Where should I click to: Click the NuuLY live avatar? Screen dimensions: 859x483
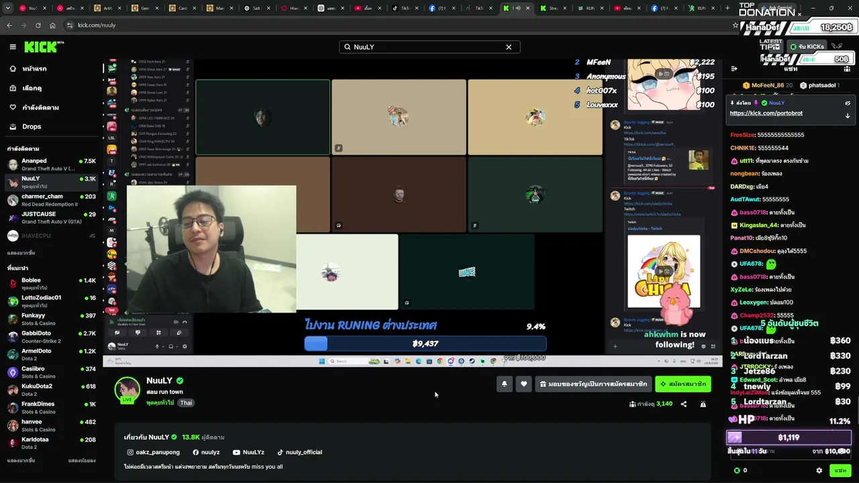127,390
